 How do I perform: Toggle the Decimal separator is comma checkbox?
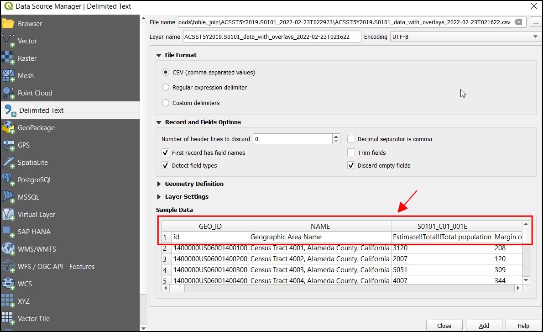tap(351, 139)
